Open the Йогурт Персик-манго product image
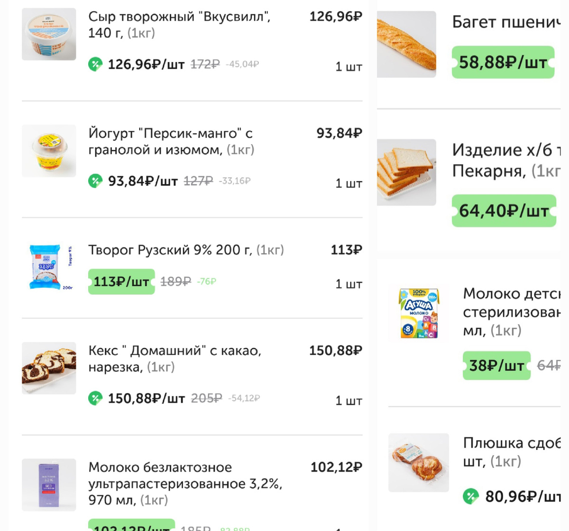Image resolution: width=569 pixels, height=531 pixels. click(49, 151)
